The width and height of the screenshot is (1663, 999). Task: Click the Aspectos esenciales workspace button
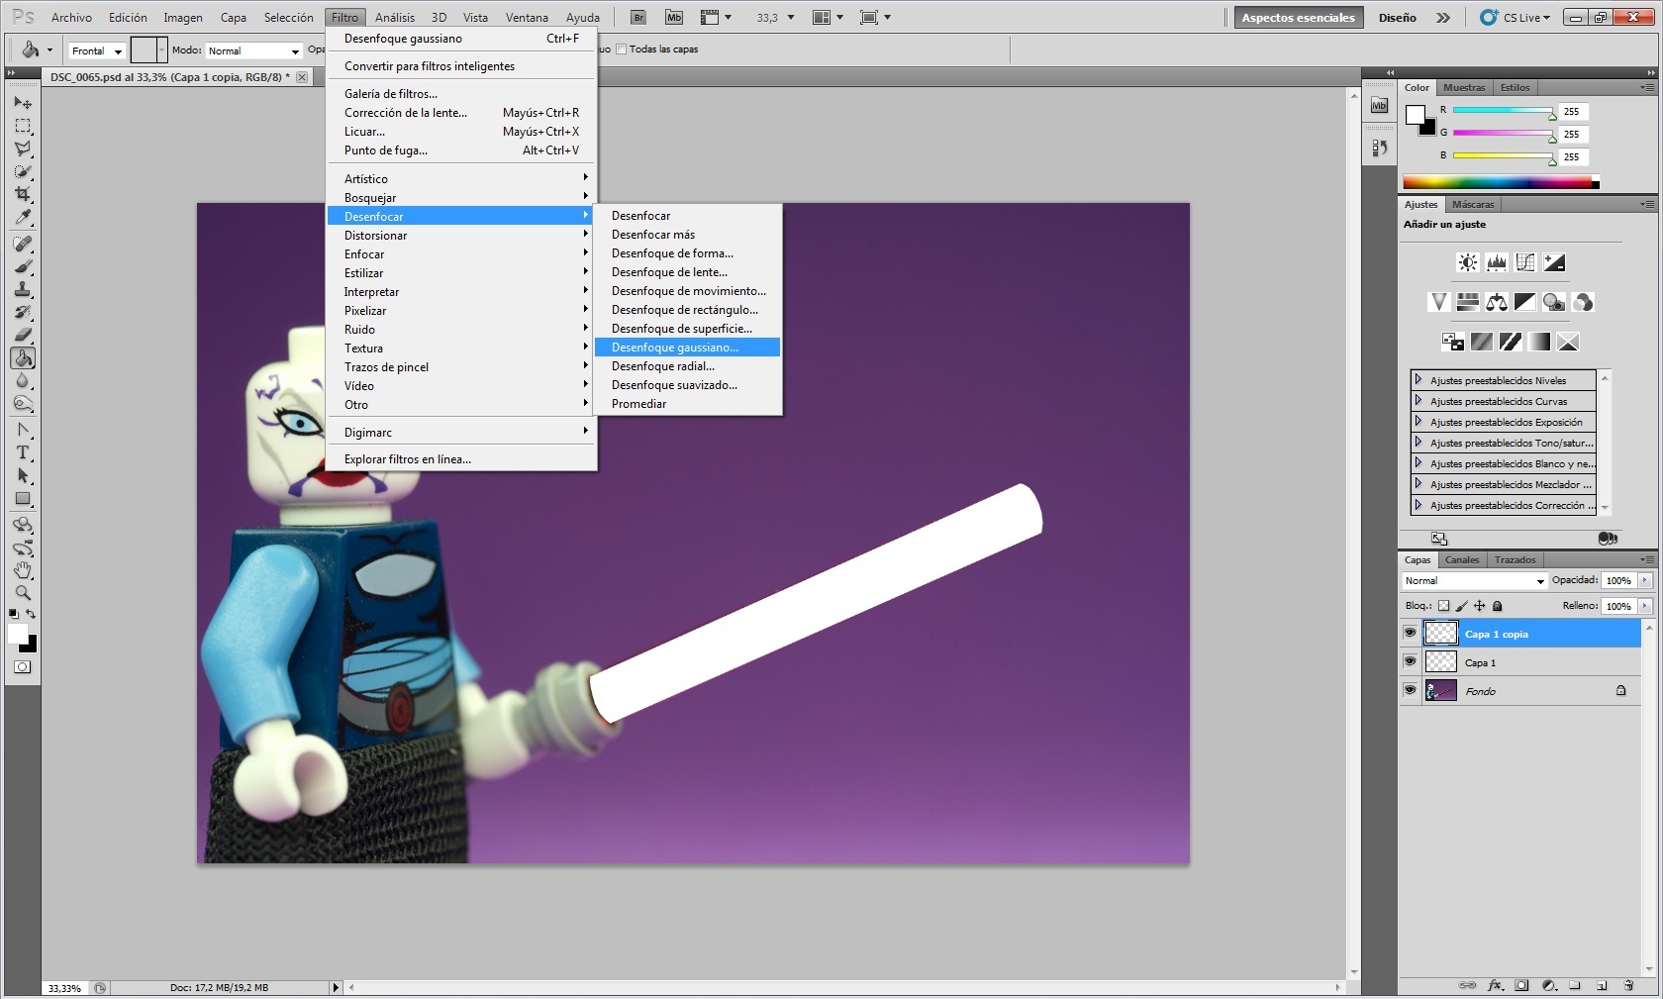pos(1298,18)
